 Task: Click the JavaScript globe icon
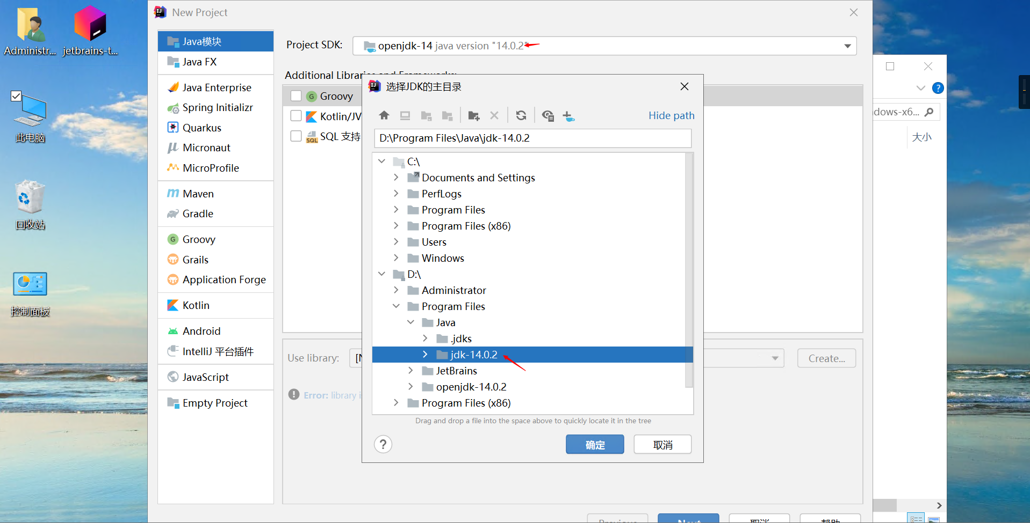(172, 377)
